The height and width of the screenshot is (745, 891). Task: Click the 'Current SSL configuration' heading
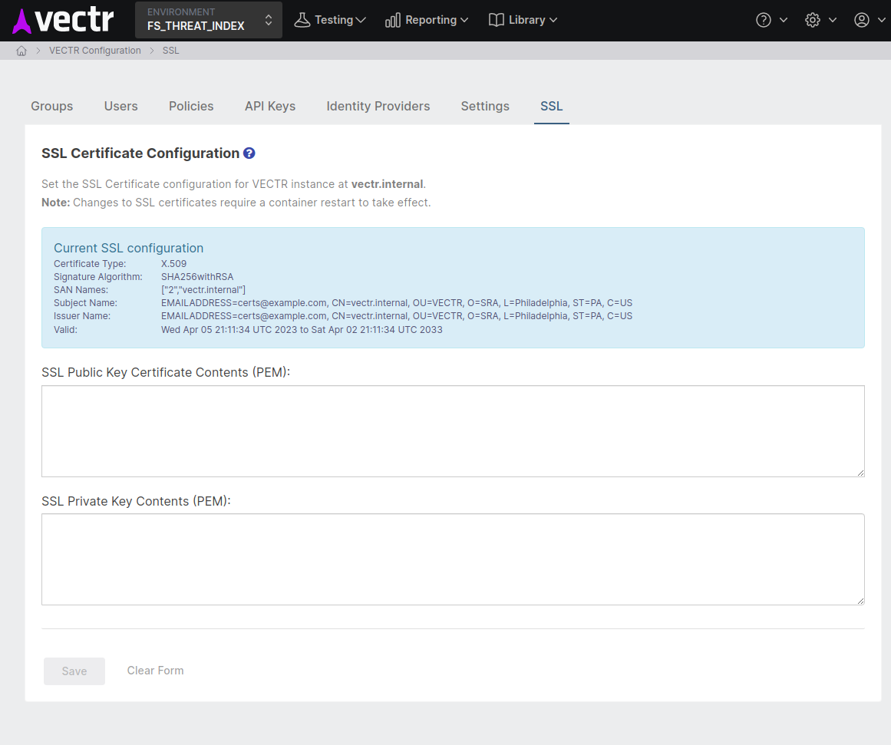128,248
